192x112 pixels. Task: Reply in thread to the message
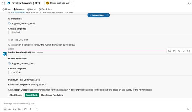coord(174,51)
